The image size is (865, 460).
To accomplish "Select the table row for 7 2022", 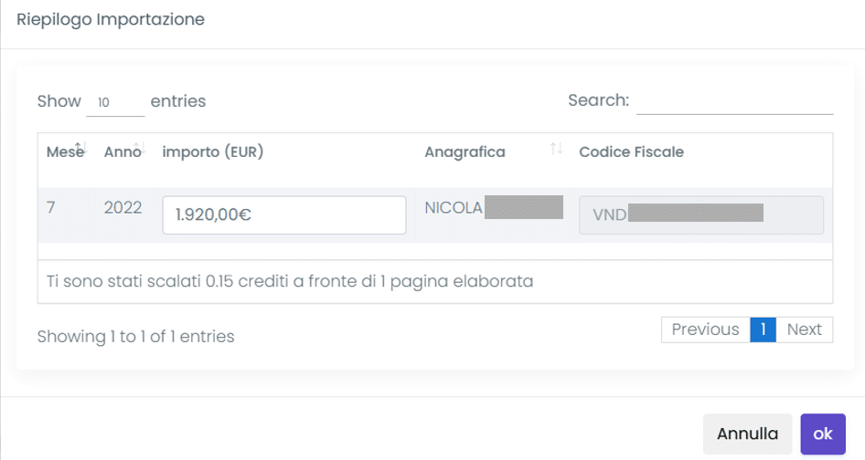I will (435, 214).
